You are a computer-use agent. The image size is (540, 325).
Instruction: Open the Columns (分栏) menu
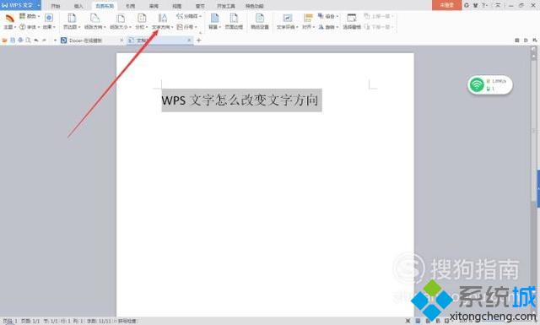pyautogui.click(x=142, y=21)
